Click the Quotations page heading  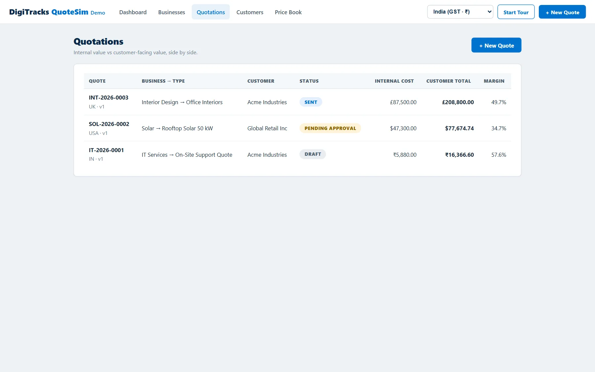(99, 42)
